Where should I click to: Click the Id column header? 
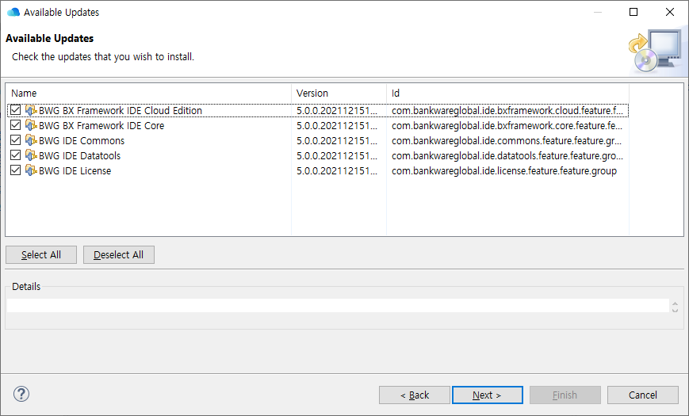507,94
